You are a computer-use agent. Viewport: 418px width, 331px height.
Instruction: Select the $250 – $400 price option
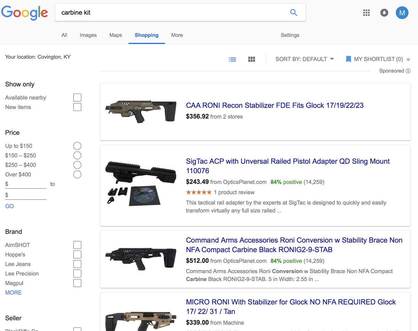pyautogui.click(x=77, y=165)
